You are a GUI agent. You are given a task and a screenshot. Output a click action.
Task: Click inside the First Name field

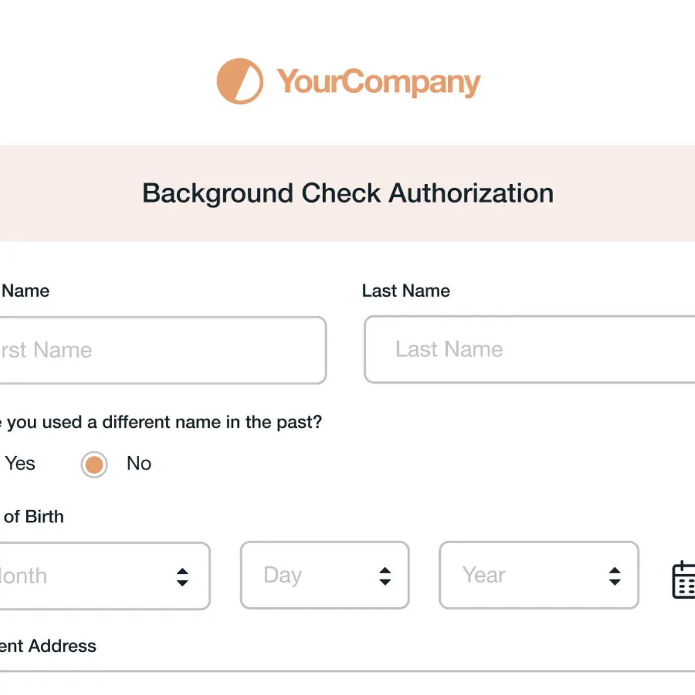click(149, 350)
